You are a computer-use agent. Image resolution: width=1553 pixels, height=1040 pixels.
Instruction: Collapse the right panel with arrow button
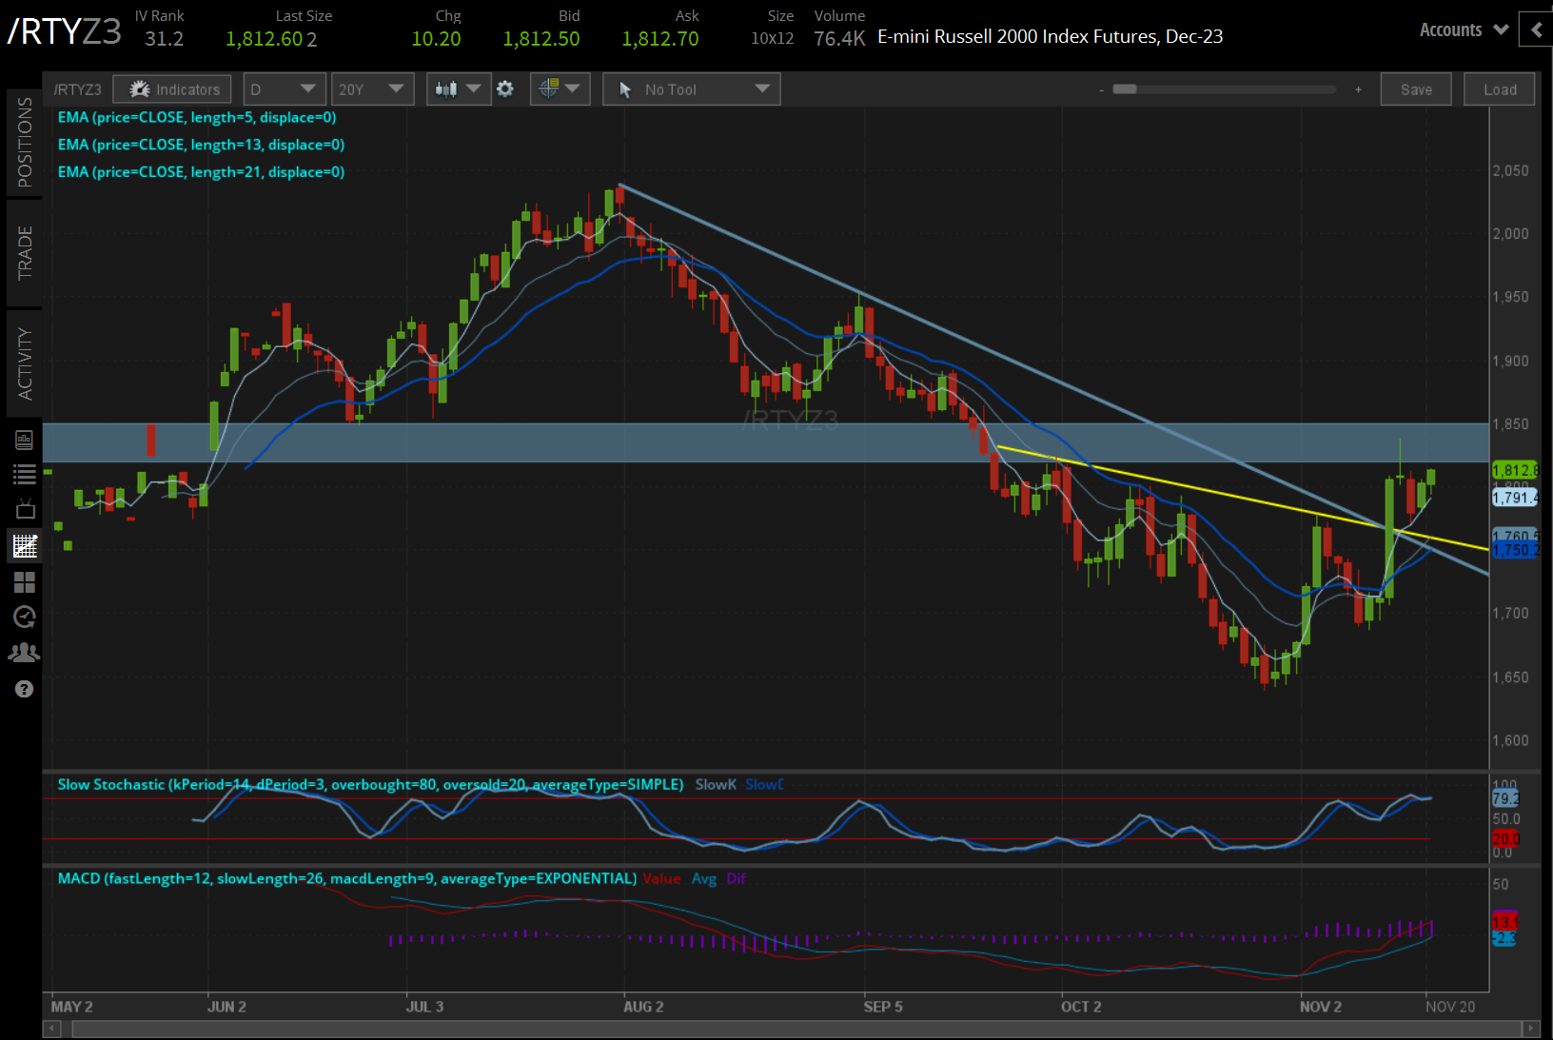pyautogui.click(x=1536, y=29)
